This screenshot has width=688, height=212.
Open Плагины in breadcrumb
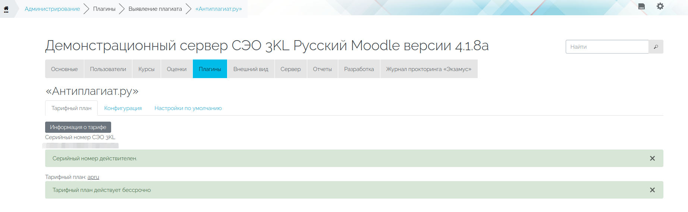coord(104,9)
